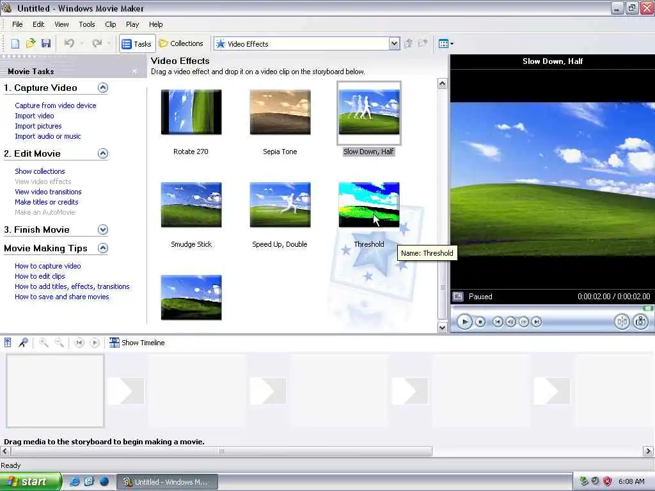Select the Threshold effect thumbnail
Screen dimensions: 655x491
pyautogui.click(x=369, y=205)
